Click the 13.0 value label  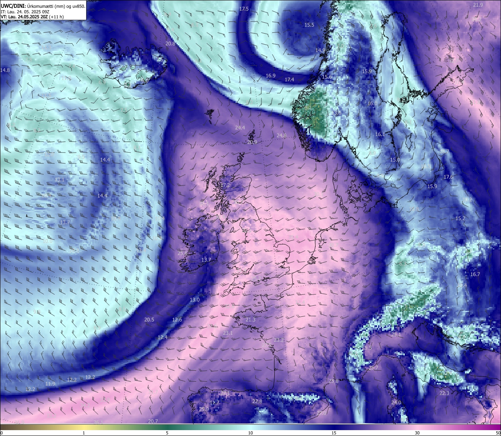click(x=195, y=300)
